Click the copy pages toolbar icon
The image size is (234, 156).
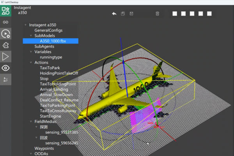pyautogui.click(x=123, y=14)
